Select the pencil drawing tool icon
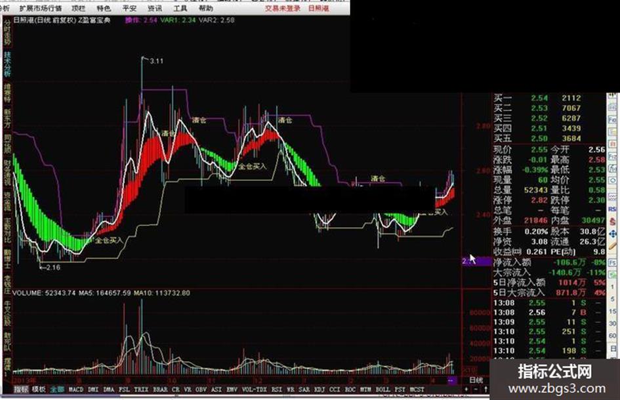The width and height of the screenshot is (620, 400). [x=613, y=247]
